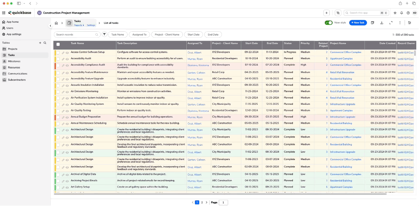Click the Construction Project Management app icon
The image size is (419, 206).
39,13
